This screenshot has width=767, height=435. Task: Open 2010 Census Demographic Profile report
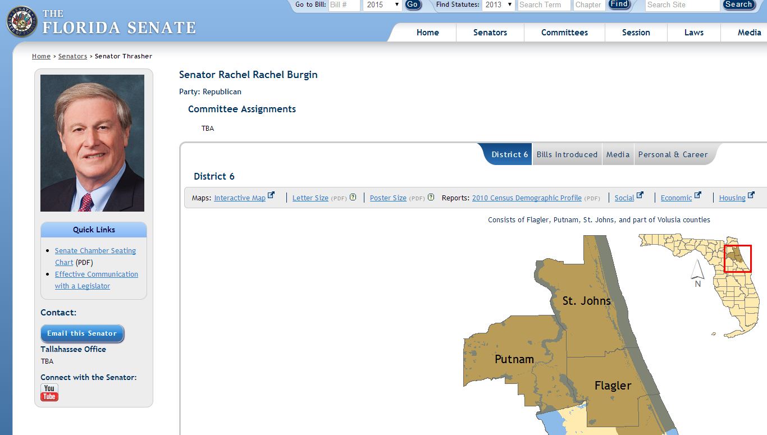click(x=527, y=198)
